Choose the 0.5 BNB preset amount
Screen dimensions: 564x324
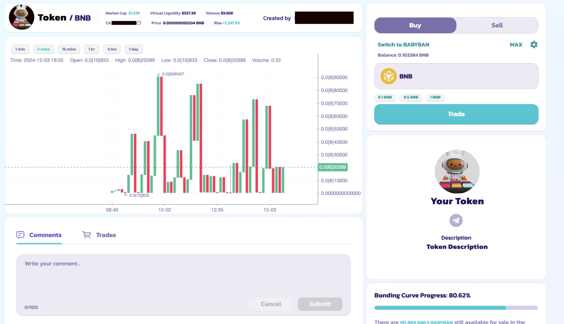click(411, 97)
